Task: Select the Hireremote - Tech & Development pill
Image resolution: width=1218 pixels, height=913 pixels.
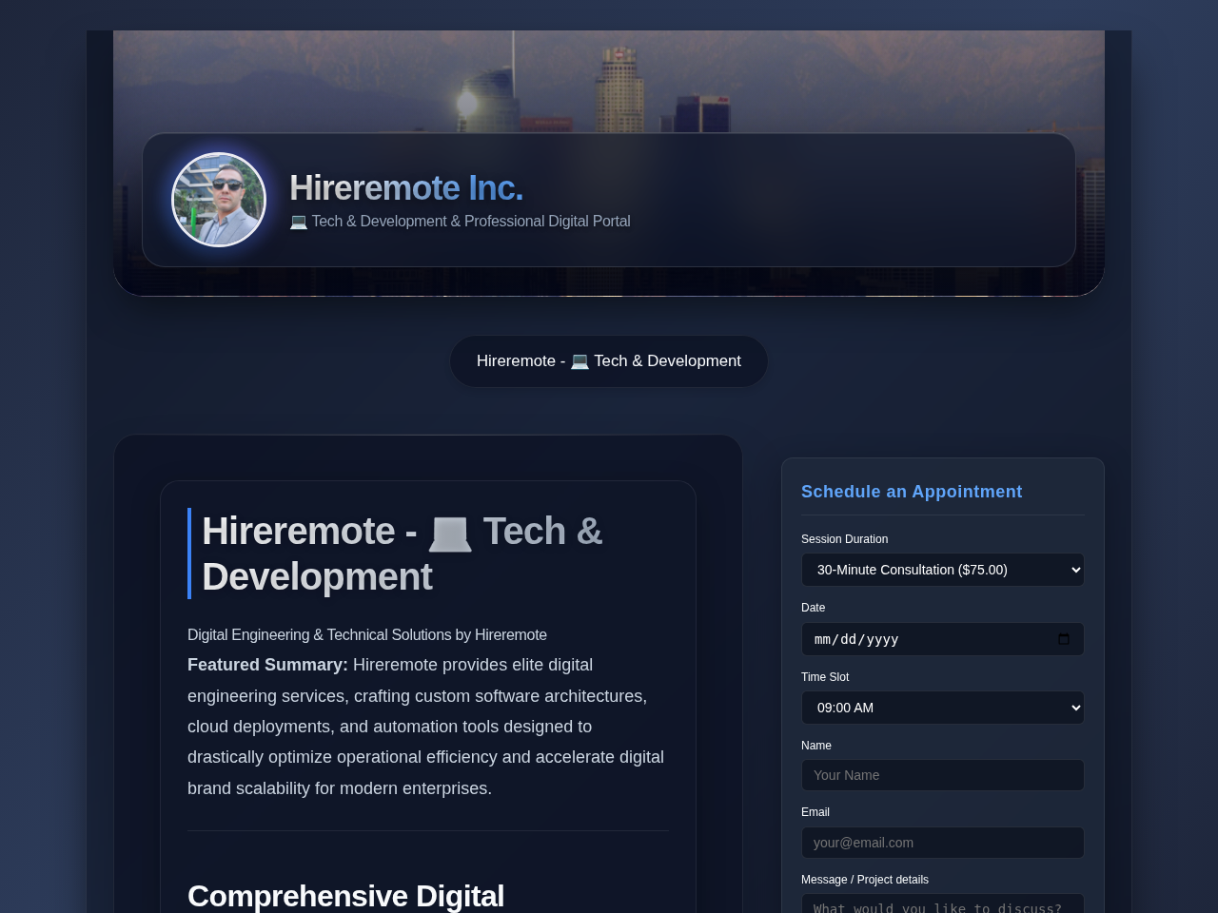Action: tap(609, 361)
